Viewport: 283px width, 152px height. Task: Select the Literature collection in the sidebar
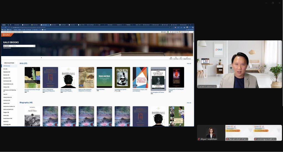[x=7, y=100]
